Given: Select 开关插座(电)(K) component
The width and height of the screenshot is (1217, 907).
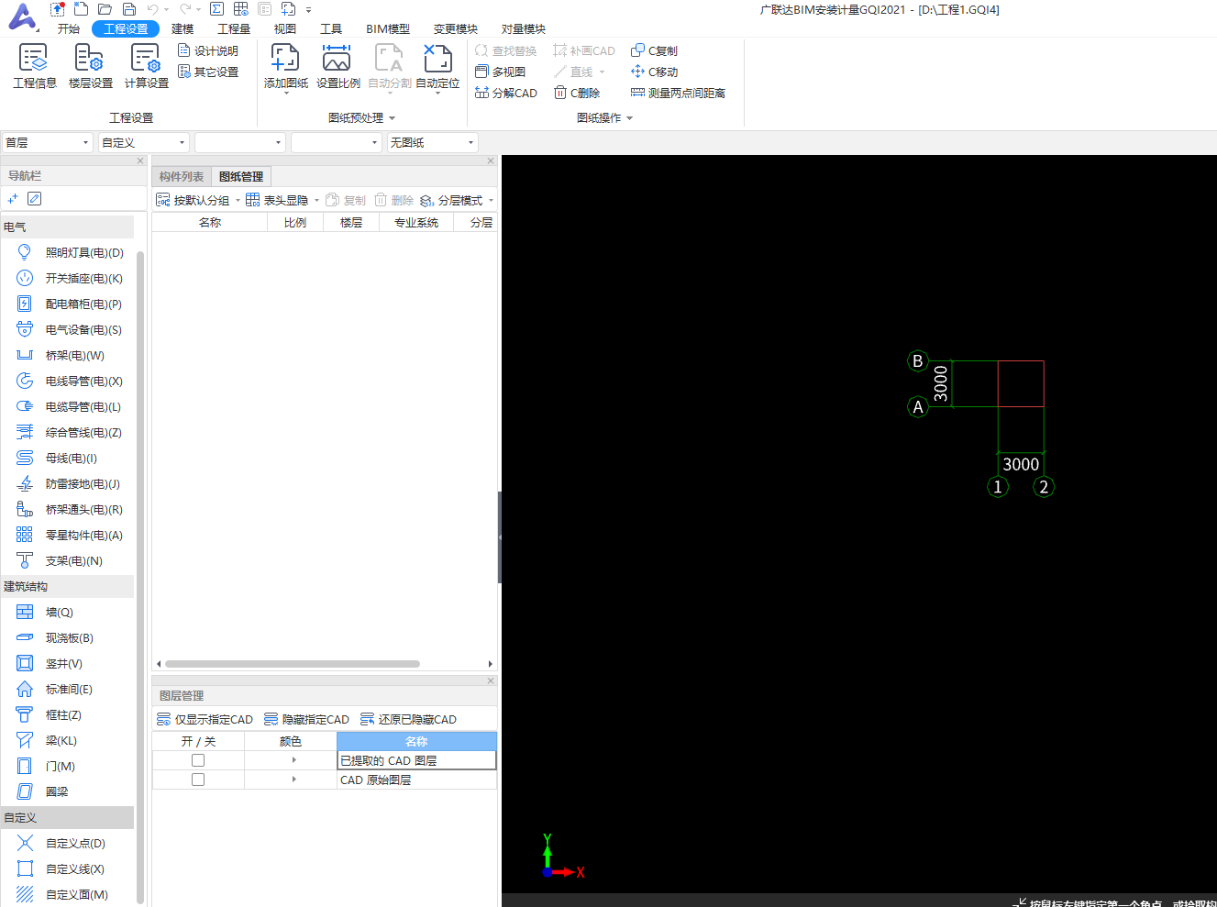Looking at the screenshot, I should coord(70,278).
